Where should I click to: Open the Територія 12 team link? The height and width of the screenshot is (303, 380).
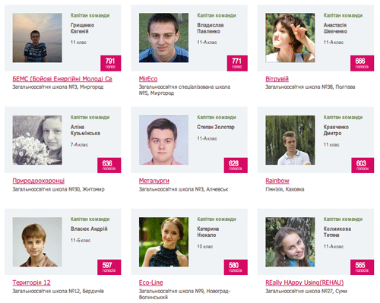[x=31, y=282]
